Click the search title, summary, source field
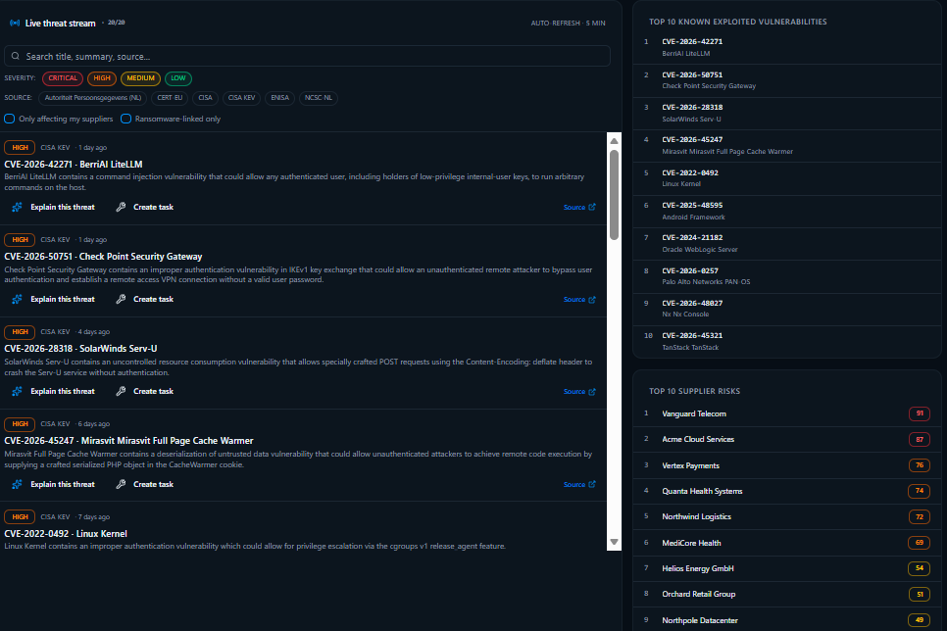This screenshot has height=631, width=947. pos(308,56)
